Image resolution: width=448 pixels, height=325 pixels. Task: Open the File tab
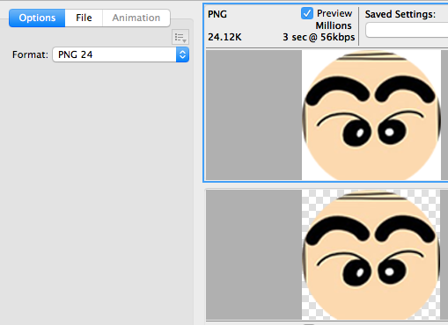pyautogui.click(x=84, y=18)
